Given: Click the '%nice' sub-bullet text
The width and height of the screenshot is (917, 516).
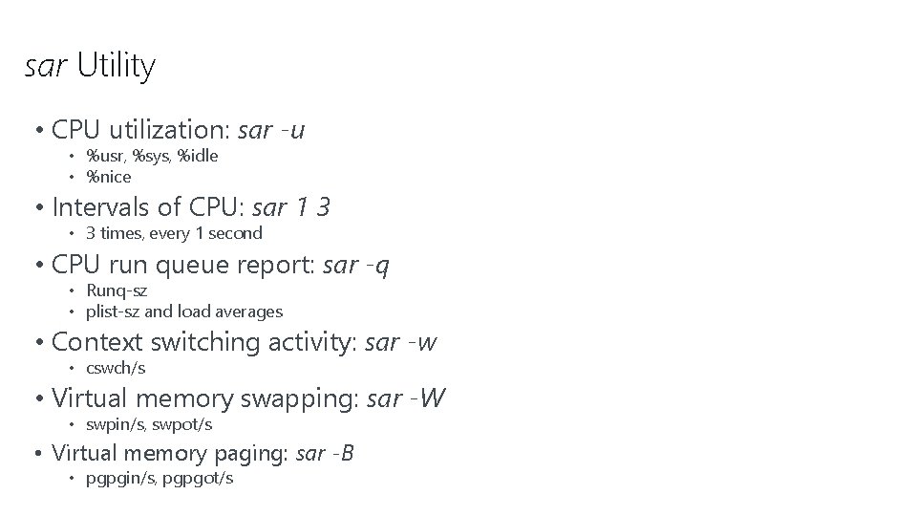Looking at the screenshot, I should click(x=109, y=177).
